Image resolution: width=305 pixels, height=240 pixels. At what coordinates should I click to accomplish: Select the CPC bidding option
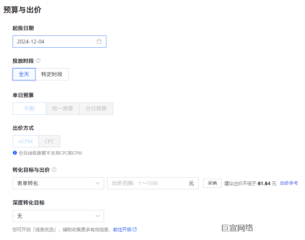(49, 141)
